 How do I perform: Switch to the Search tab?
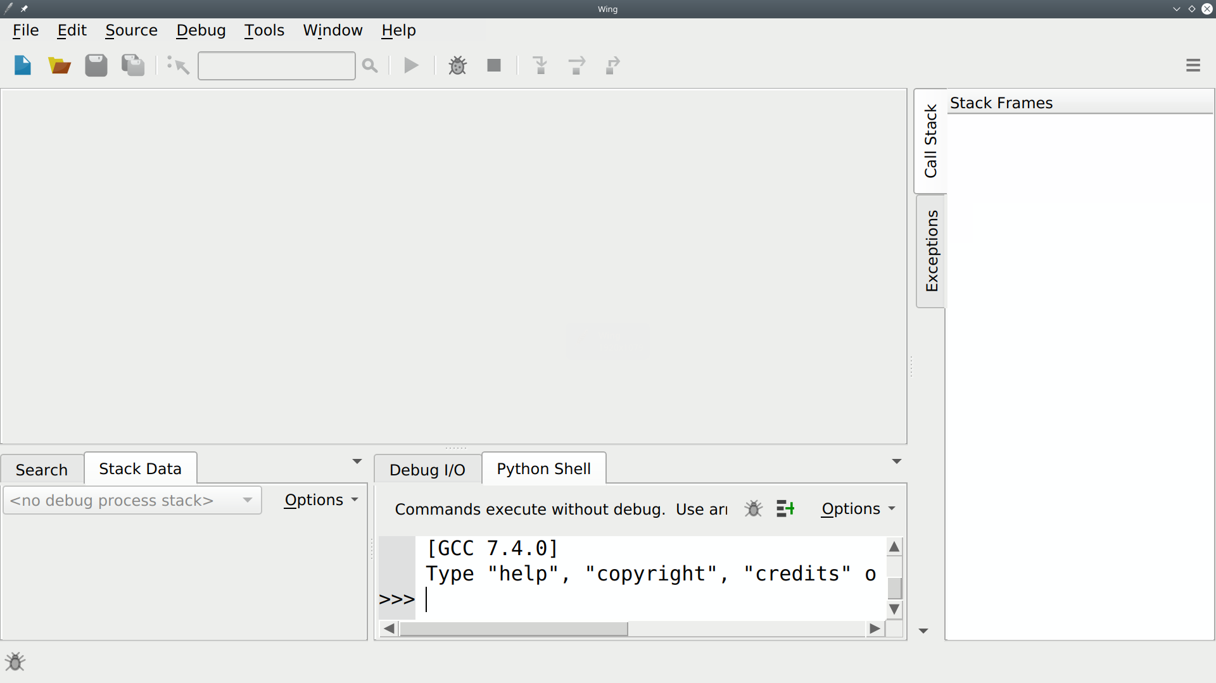(x=42, y=470)
